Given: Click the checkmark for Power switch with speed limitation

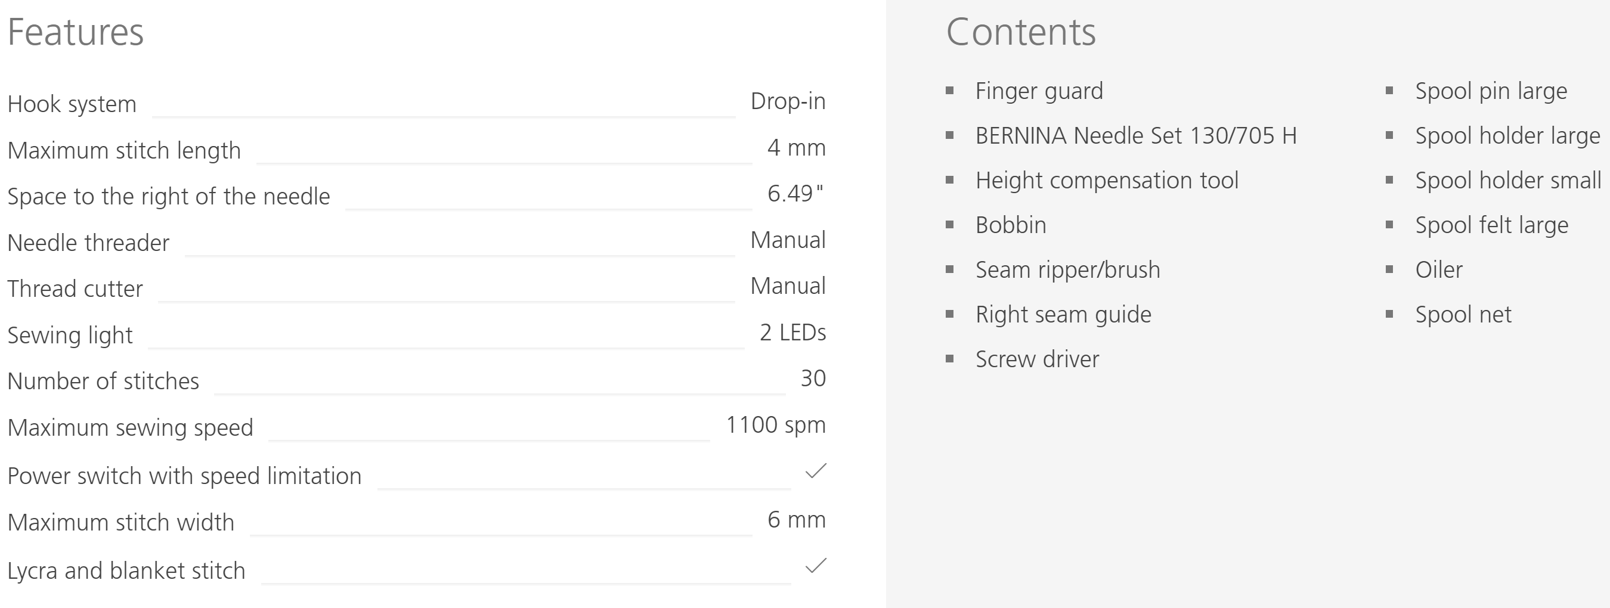Looking at the screenshot, I should (x=816, y=471).
